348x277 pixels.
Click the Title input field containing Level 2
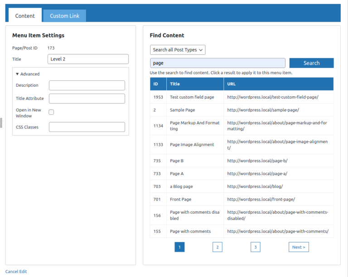pyautogui.click(x=88, y=59)
